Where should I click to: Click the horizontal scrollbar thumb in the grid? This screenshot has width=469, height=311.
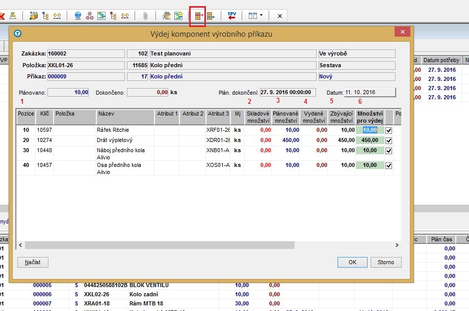pos(160,245)
